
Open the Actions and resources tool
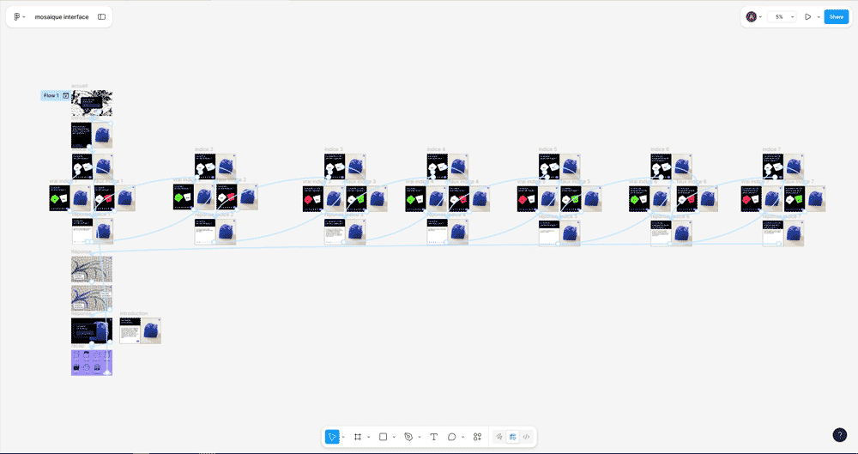[x=477, y=437]
